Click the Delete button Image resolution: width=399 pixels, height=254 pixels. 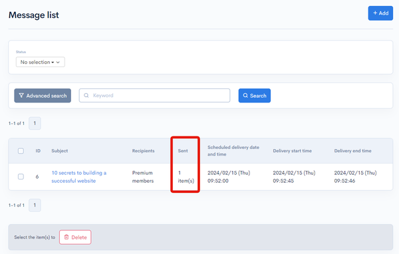point(75,237)
